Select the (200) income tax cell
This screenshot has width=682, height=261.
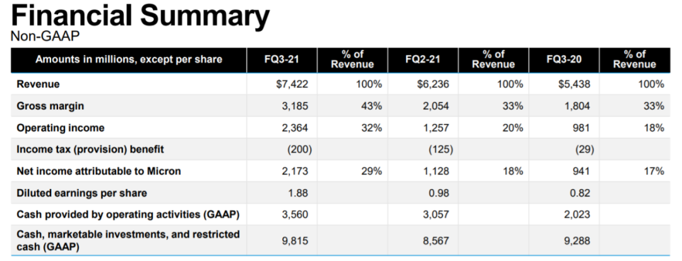coord(300,149)
